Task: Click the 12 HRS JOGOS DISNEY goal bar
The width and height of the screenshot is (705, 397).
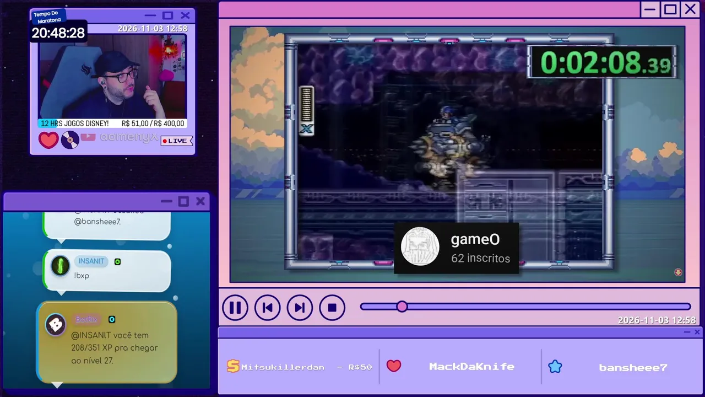Action: tap(112, 124)
